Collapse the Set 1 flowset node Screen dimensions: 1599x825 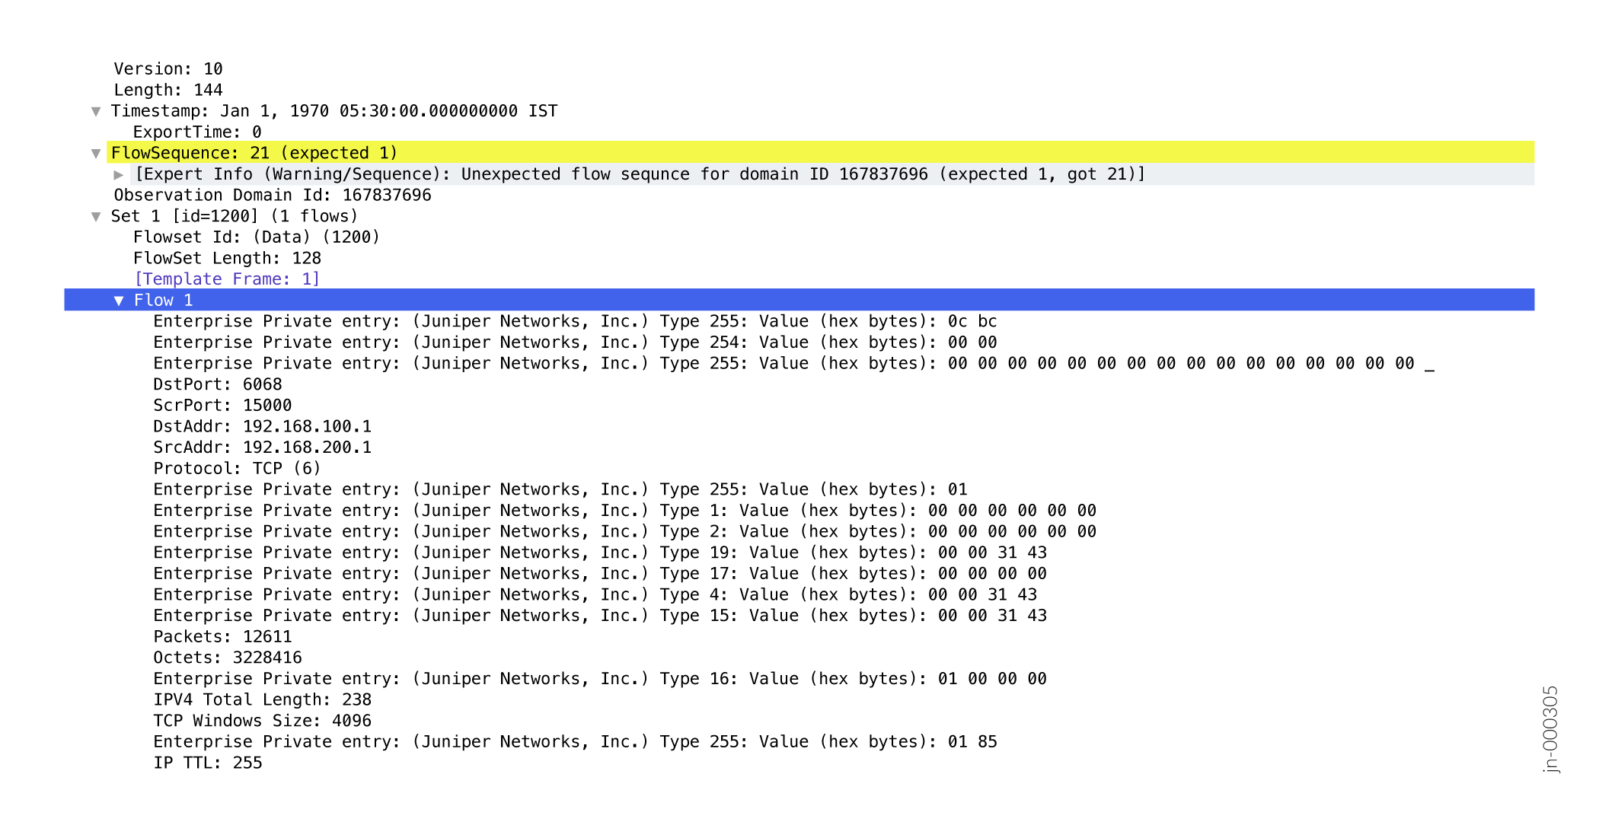pyautogui.click(x=96, y=216)
